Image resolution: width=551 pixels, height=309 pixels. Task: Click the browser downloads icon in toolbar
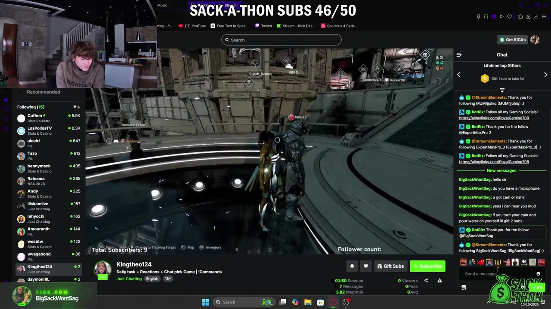coord(536,16)
